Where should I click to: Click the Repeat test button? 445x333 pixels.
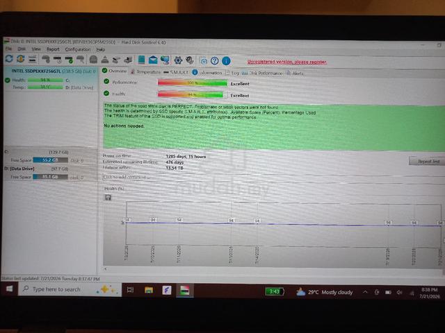click(x=427, y=161)
